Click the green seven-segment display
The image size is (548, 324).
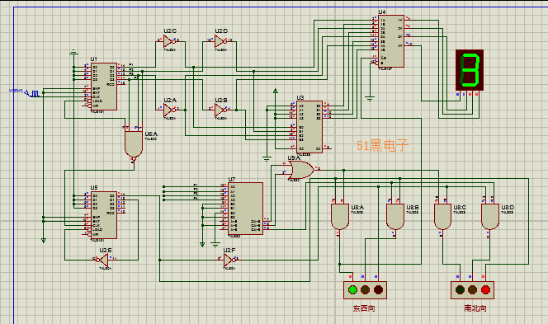click(470, 70)
